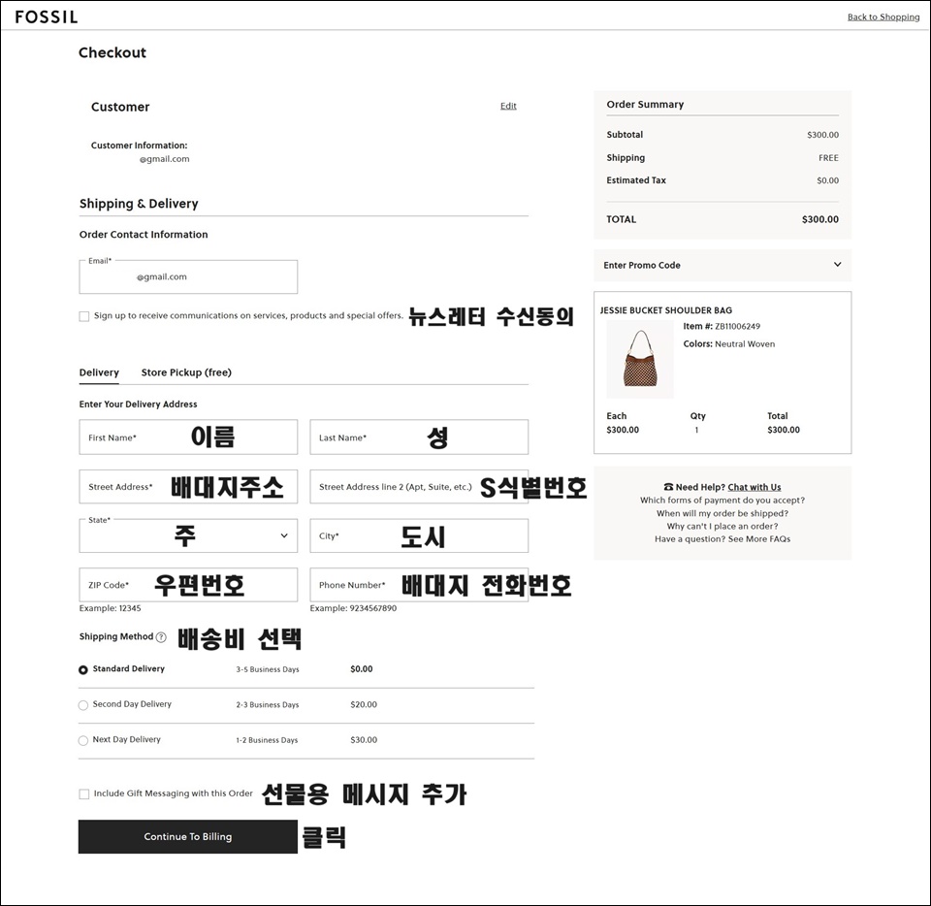The height and width of the screenshot is (906, 931).
Task: Click into the First Name field
Action: [x=188, y=437]
